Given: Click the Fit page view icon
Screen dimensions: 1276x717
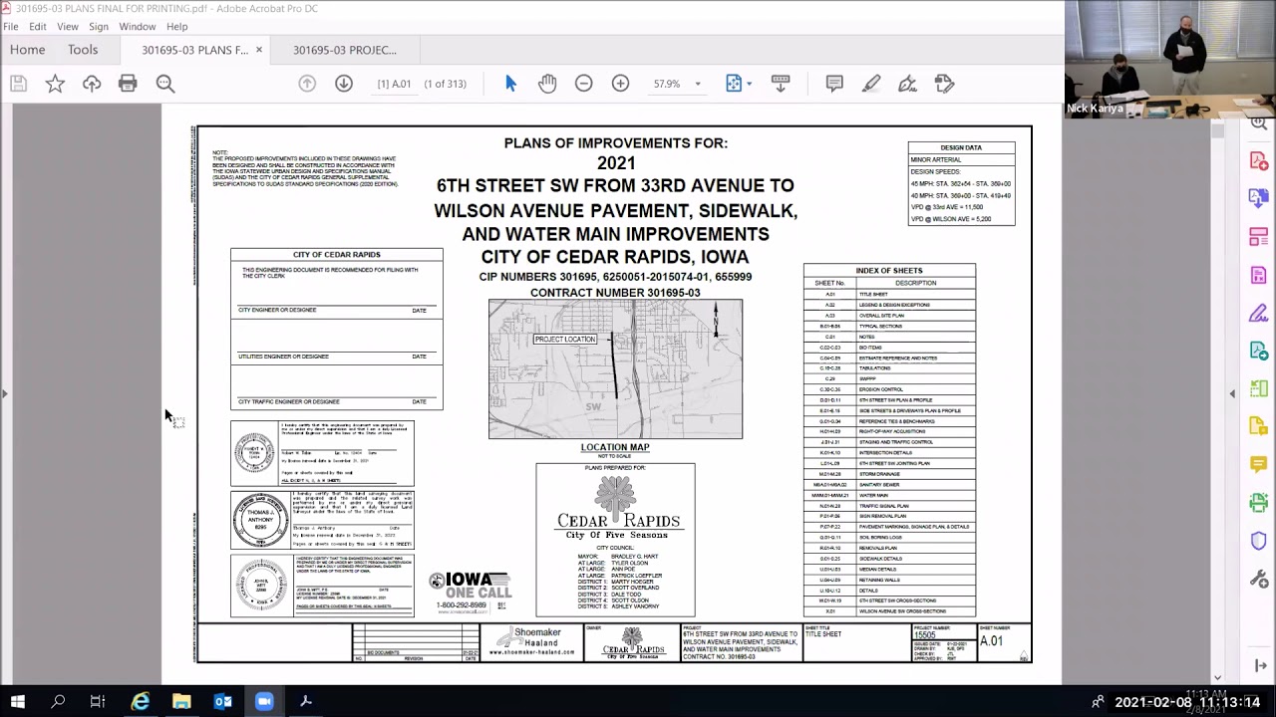Looking at the screenshot, I should click(734, 84).
